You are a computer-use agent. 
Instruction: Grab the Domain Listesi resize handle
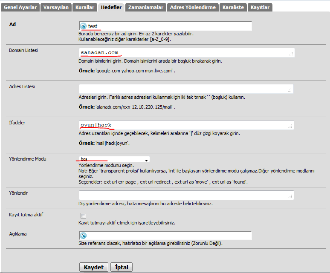click(x=291, y=54)
